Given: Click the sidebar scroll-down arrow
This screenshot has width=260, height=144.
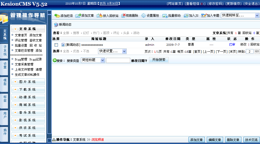Looking at the screenshot, I should tap(49, 140).
